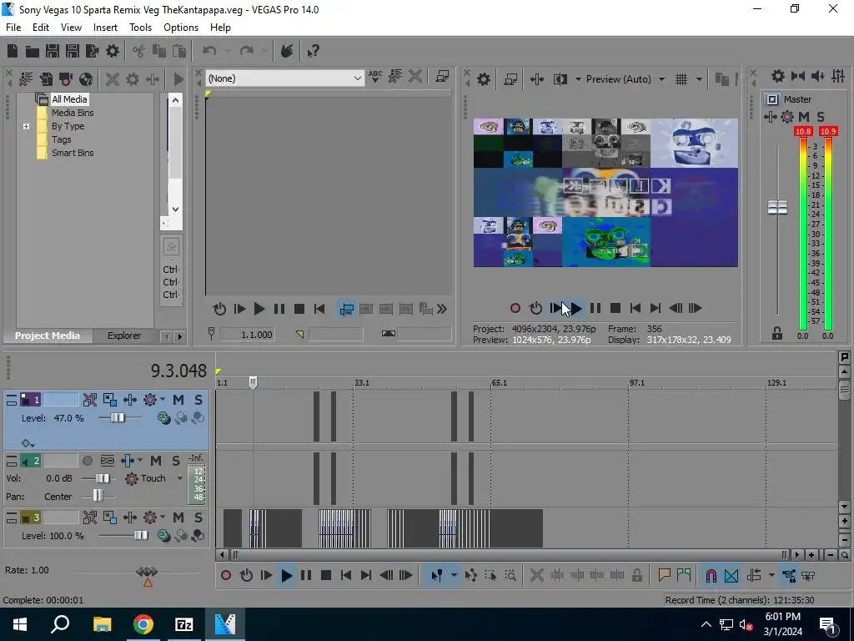
Task: Click the Undo arrow icon
Action: pyautogui.click(x=209, y=51)
